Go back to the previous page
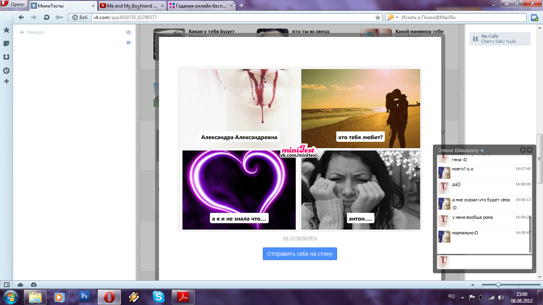The height and width of the screenshot is (305, 543). click(21, 17)
